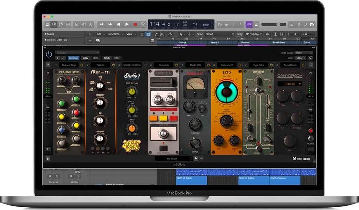Open the Loop Browser icon
This screenshot has width=359, height=210.
305,24
